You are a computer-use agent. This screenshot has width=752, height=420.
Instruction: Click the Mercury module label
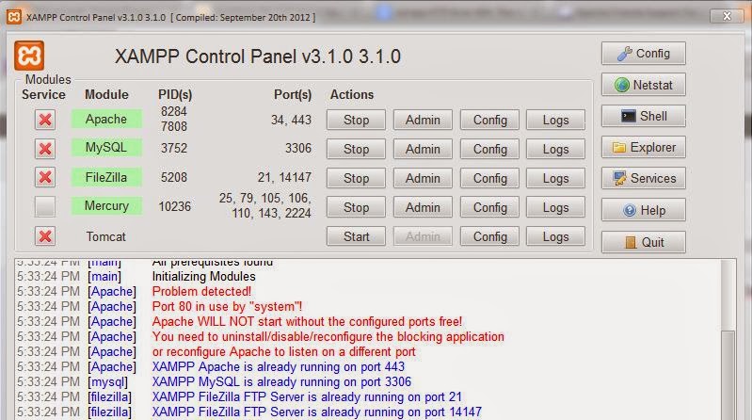click(106, 206)
